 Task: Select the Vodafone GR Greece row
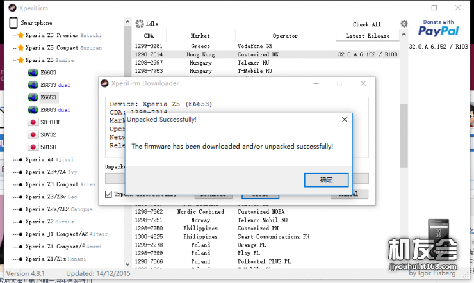pyautogui.click(x=266, y=46)
